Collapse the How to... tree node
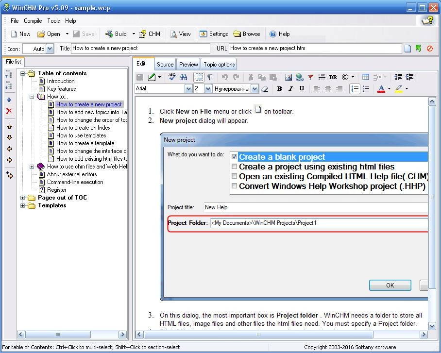This screenshot has height=353, width=441. 32,97
